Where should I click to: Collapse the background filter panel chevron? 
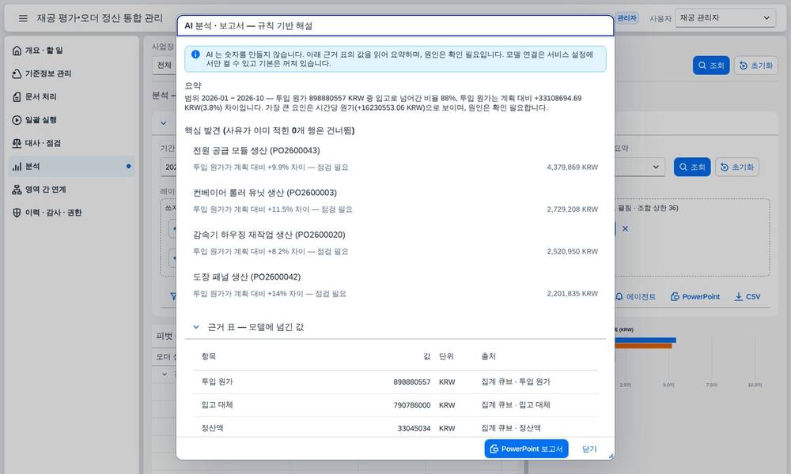164,123
